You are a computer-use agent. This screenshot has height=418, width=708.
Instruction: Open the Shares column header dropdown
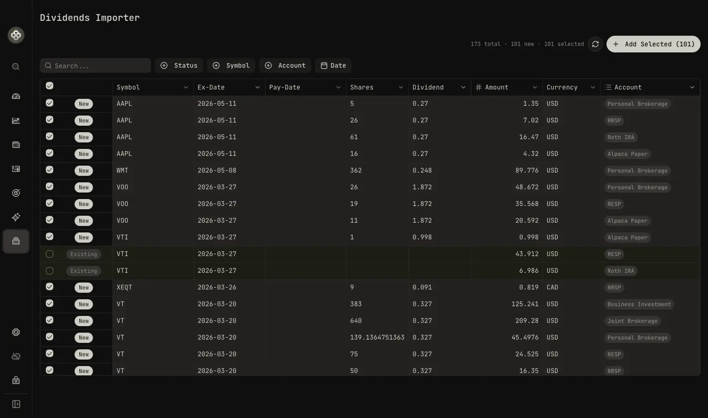(401, 87)
